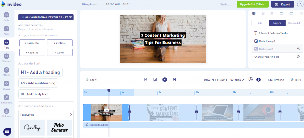Viewport: 304px width, 138px height.
Task: Add a Vertical text-box
Action: (x=60, y=43)
